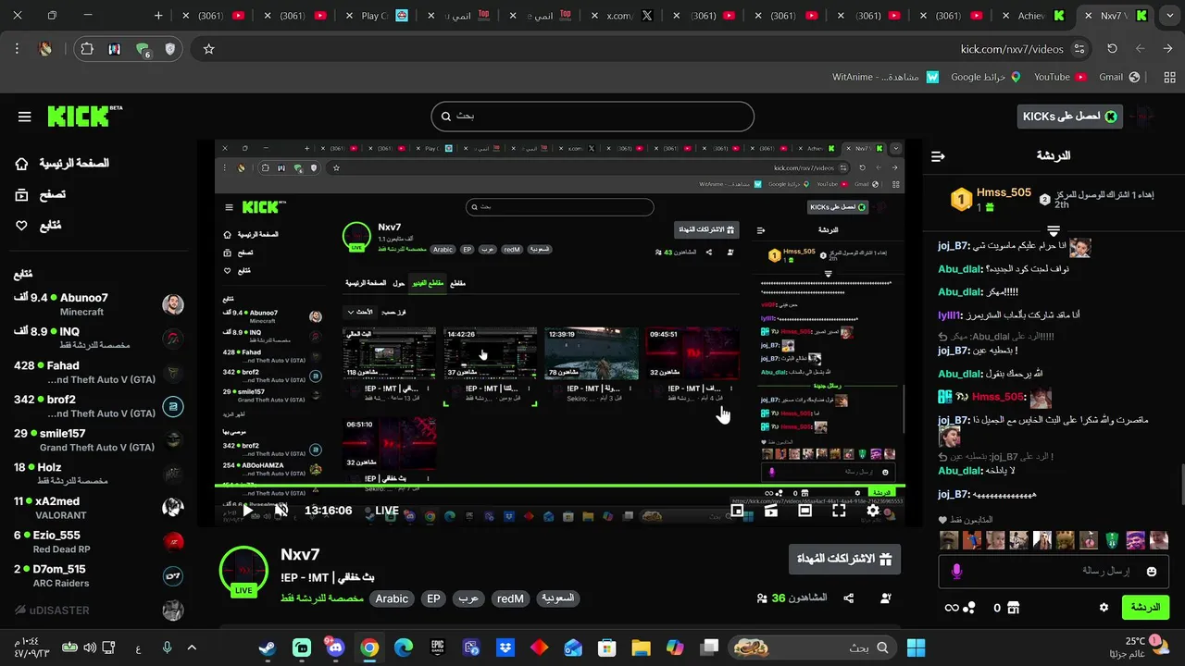Open the WitAnime bookmark
The image size is (1185, 666).
(x=886, y=77)
